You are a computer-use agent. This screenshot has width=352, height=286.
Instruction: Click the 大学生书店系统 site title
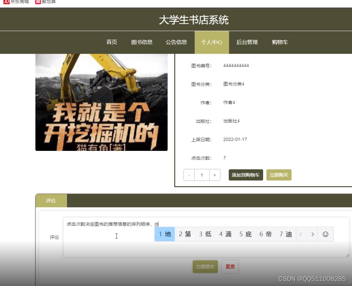194,20
